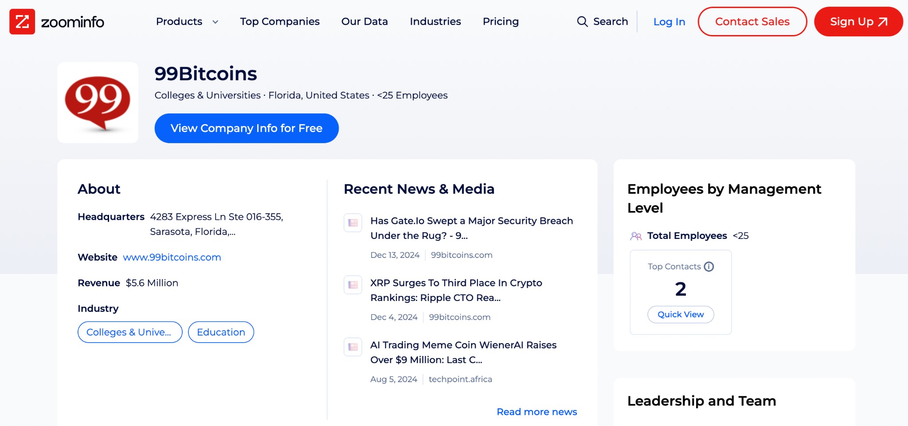This screenshot has width=908, height=426.
Task: Click the red Sign Up button
Action: pos(858,21)
